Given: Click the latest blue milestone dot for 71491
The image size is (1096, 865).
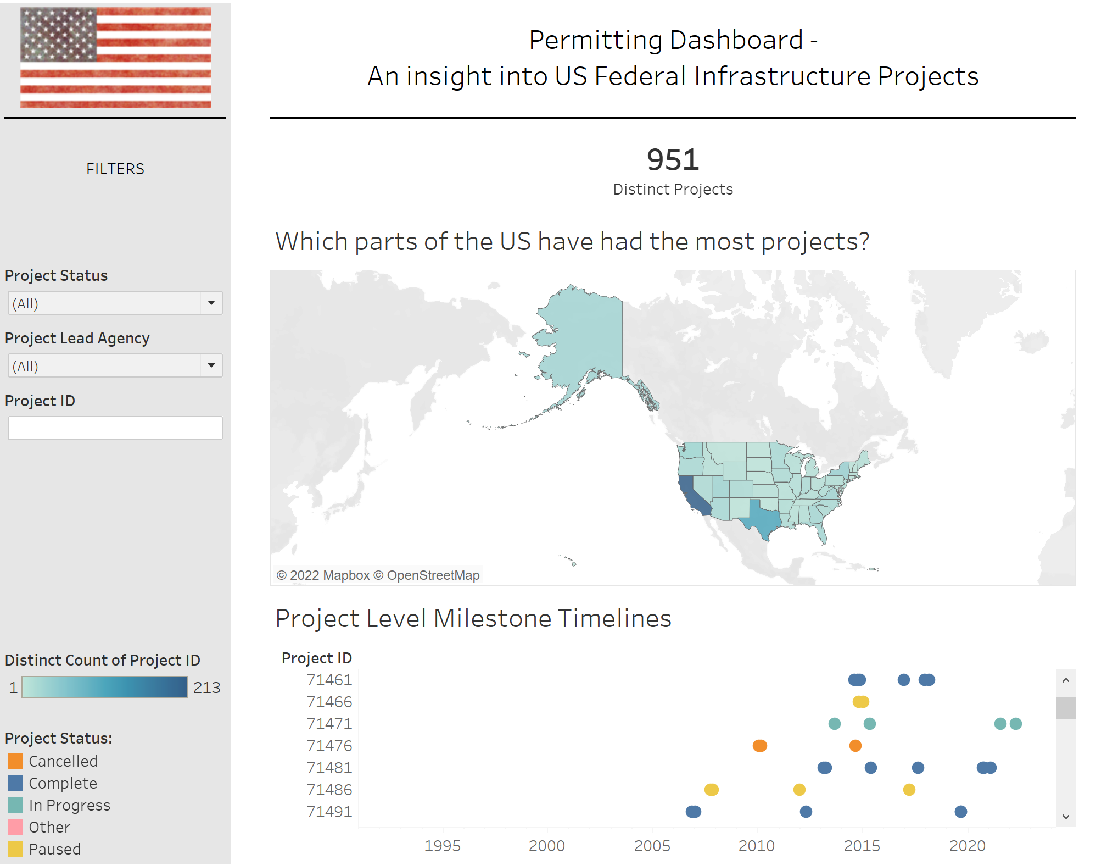Looking at the screenshot, I should tap(961, 812).
